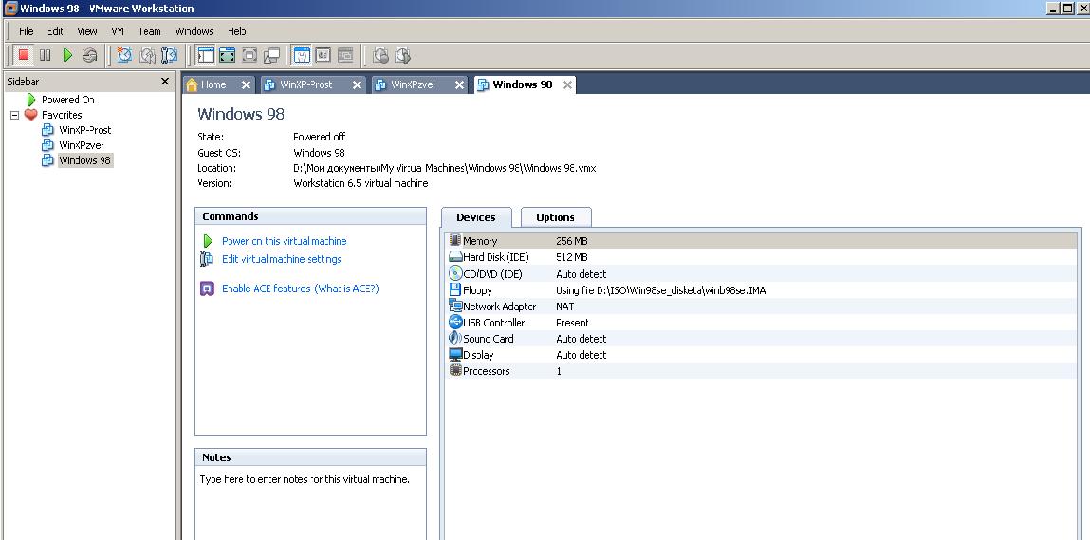Click the Unity mode toolbar icon
1090x540 pixels.
coord(272,55)
